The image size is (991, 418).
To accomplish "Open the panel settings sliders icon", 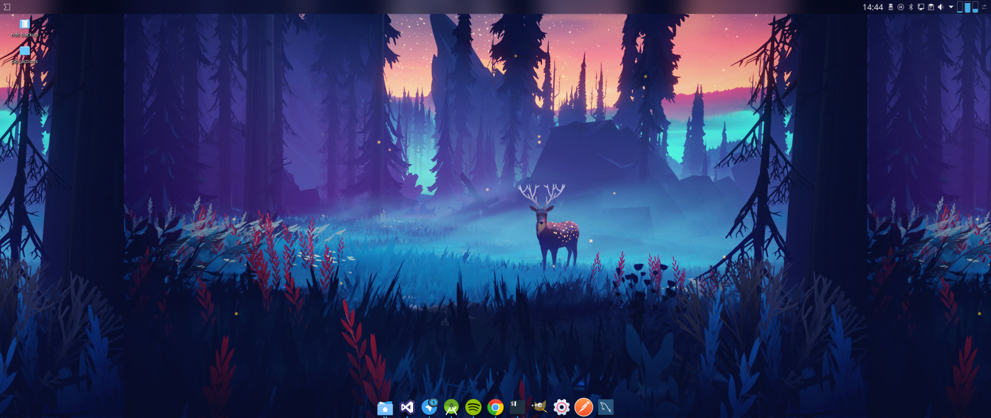I will click(984, 7).
